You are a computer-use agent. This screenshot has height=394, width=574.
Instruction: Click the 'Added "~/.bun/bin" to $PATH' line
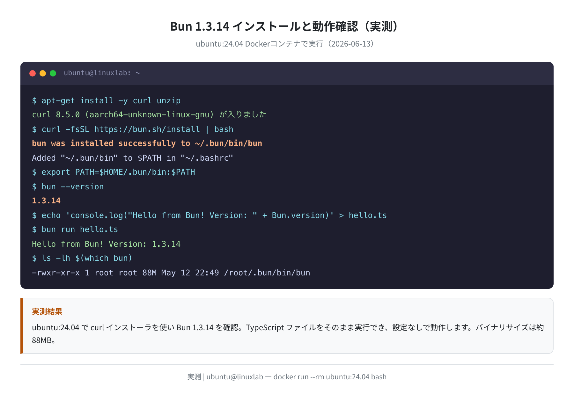pyautogui.click(x=133, y=158)
